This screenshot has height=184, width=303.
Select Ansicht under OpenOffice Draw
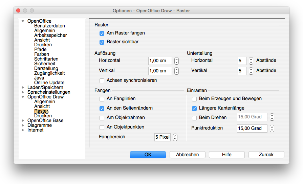tap(42, 107)
